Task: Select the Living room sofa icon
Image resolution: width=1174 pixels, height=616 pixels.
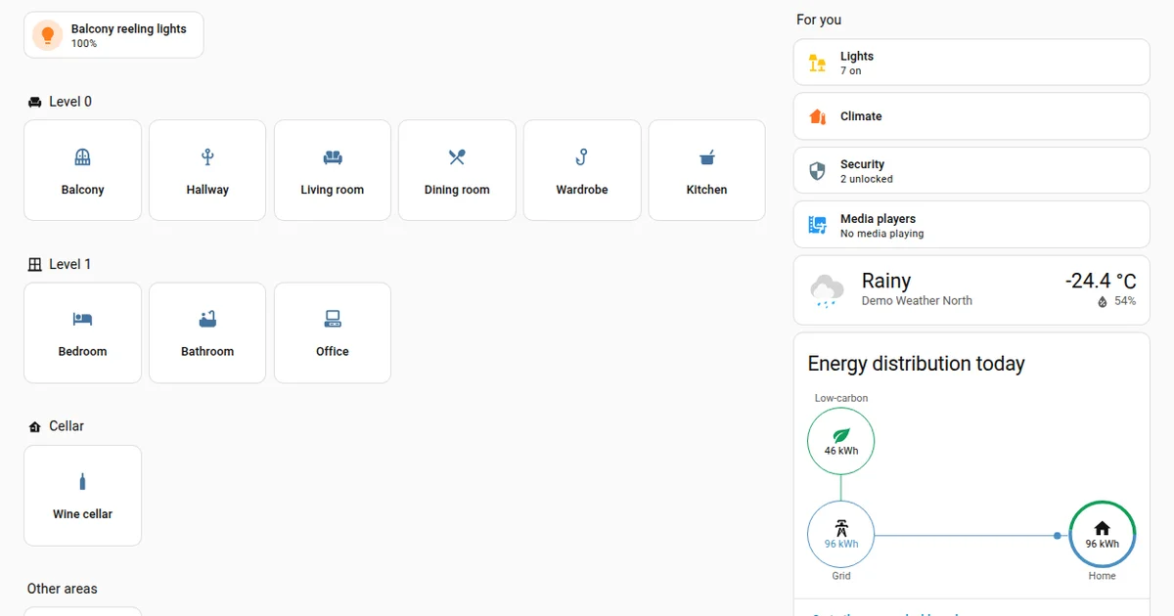Action: pos(333,156)
